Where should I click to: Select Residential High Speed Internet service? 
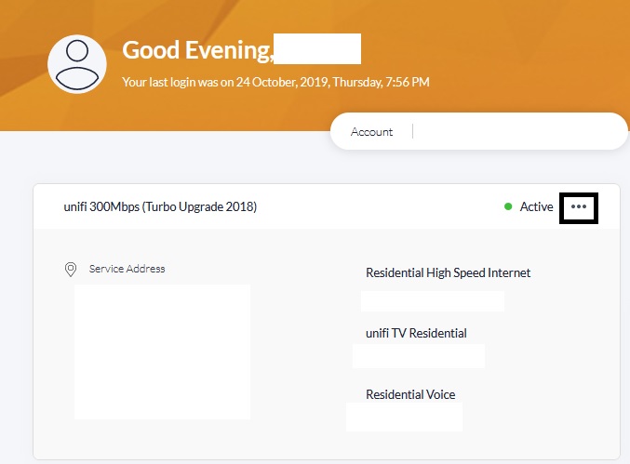[448, 273]
